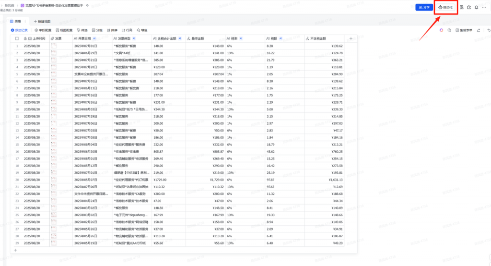Select cell 805.87 in row 16

[168, 152]
